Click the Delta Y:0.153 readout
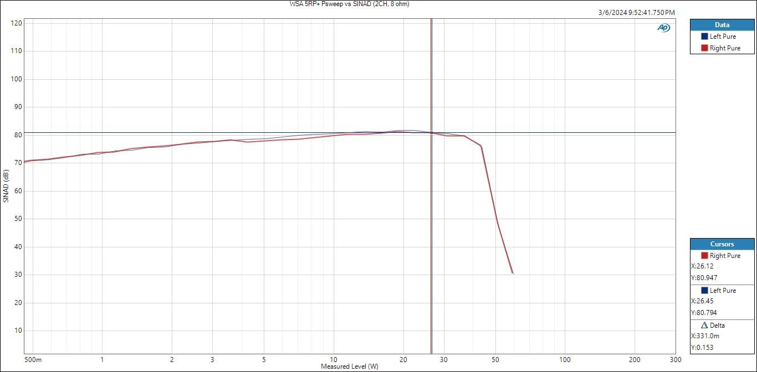 pyautogui.click(x=702, y=348)
